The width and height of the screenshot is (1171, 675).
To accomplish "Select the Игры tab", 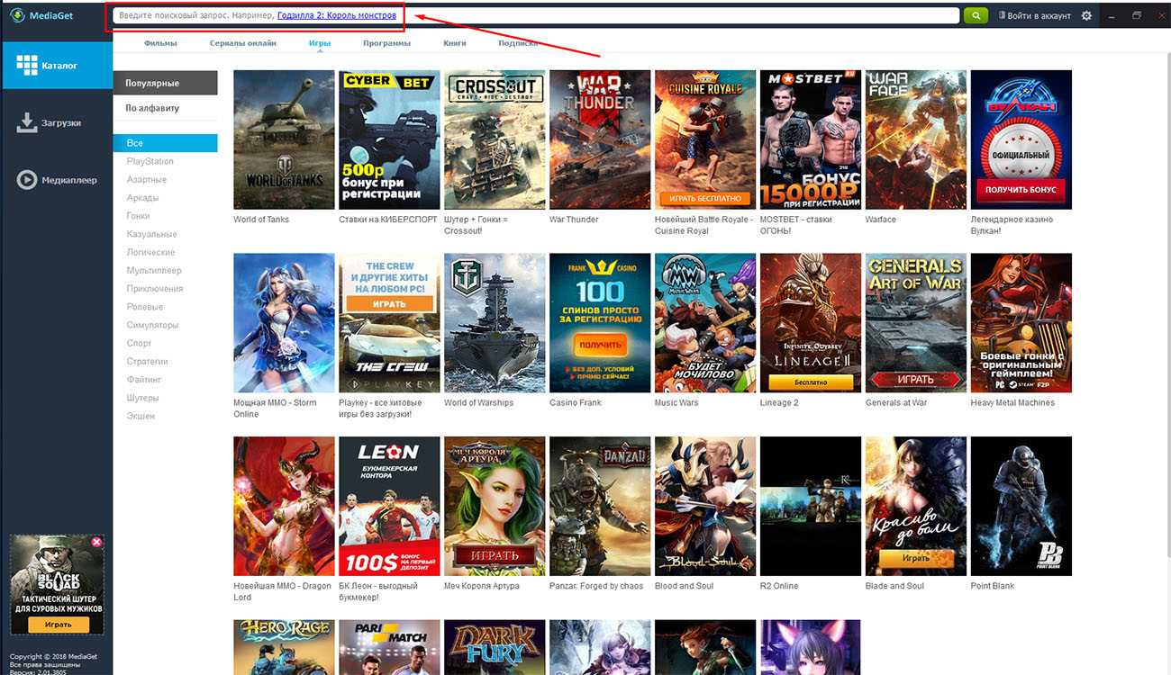I will (320, 43).
